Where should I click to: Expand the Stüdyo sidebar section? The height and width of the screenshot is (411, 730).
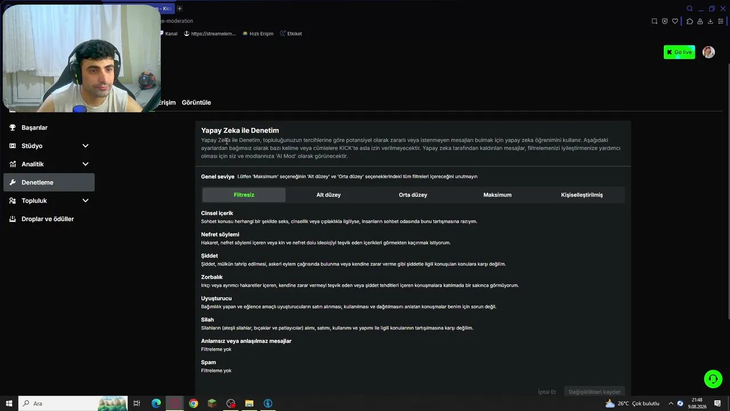coord(86,146)
